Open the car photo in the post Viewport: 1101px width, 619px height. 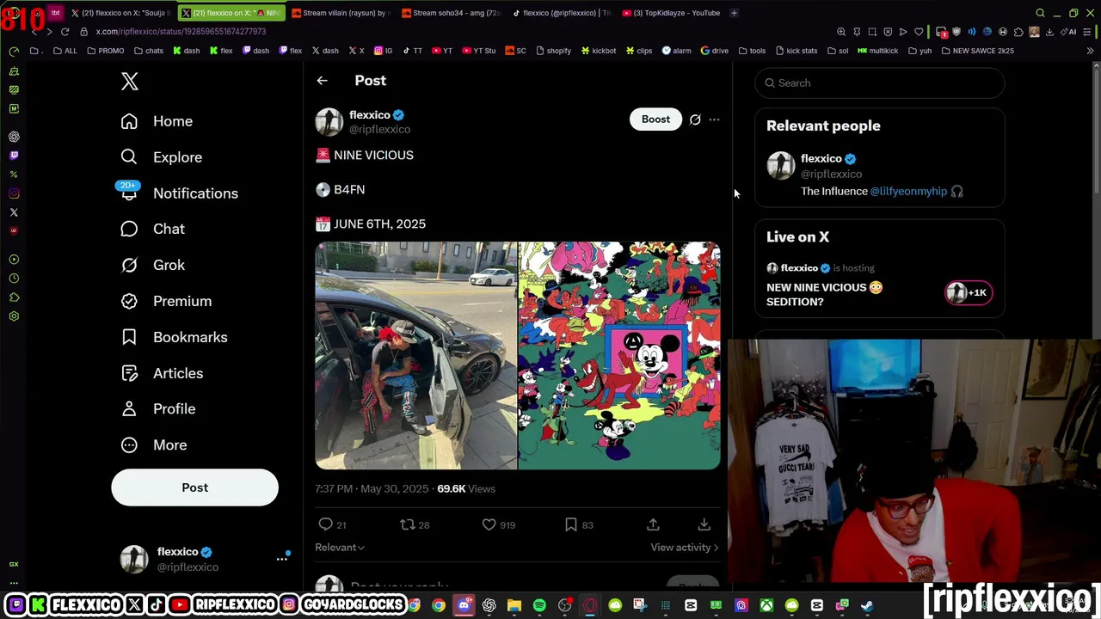pos(415,356)
